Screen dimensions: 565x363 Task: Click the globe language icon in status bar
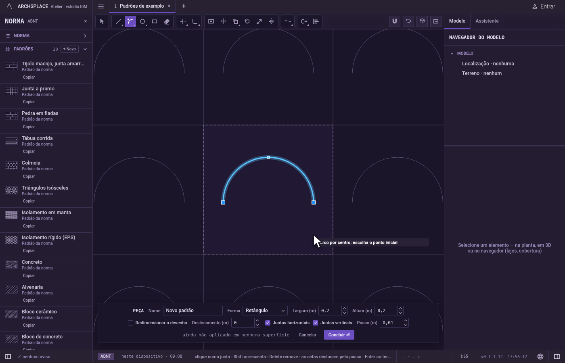click(540, 357)
